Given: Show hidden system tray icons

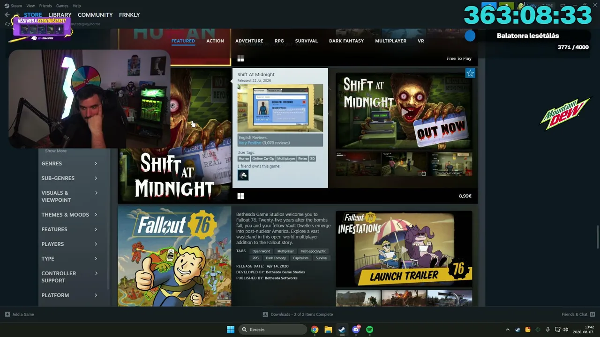Looking at the screenshot, I should point(508,330).
